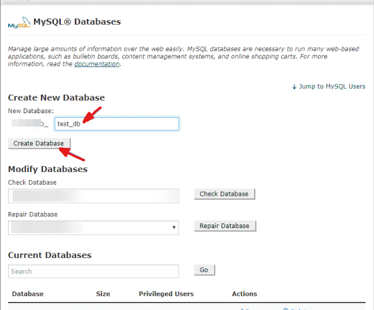Click the Check Database button
The height and width of the screenshot is (310, 374).
pyautogui.click(x=225, y=194)
